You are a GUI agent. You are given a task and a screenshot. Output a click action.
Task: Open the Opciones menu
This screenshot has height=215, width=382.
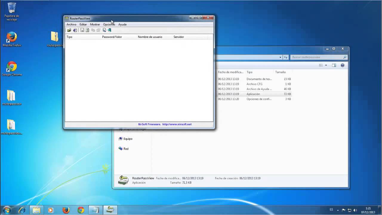(x=109, y=24)
